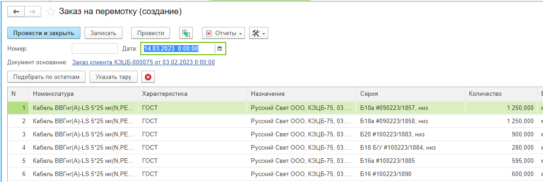The height and width of the screenshot is (182, 543).
Task: Click the Указать тару button
Action: pos(114,77)
